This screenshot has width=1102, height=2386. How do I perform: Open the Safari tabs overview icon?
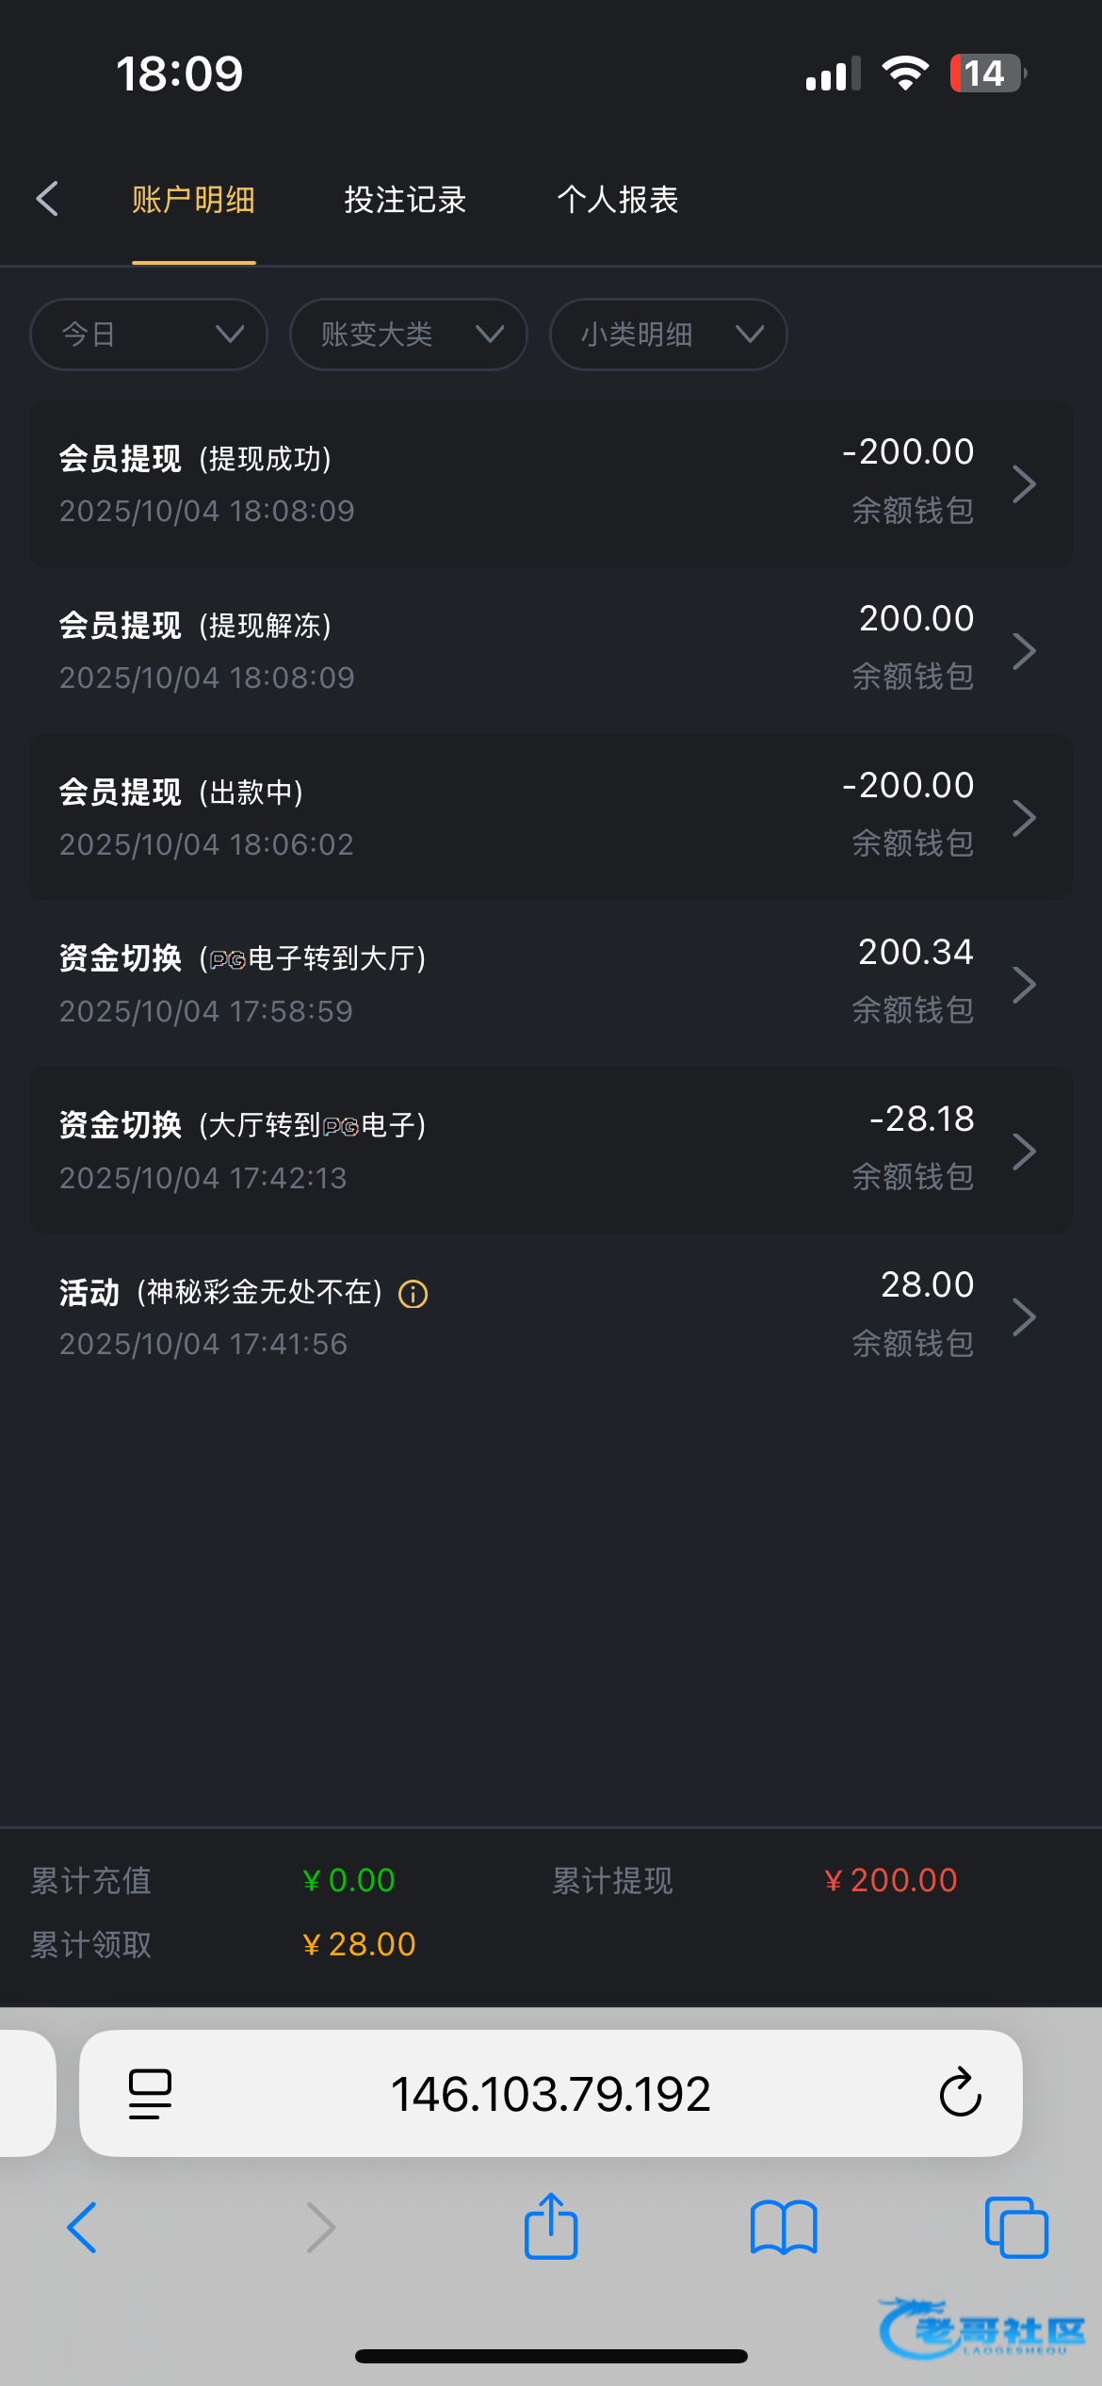coord(1015,2227)
